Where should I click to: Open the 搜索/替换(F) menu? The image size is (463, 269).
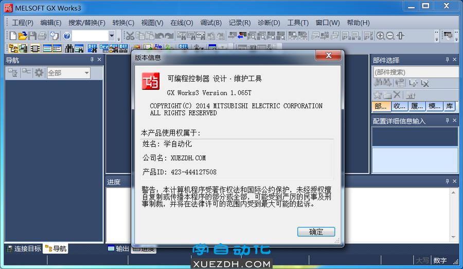pos(87,23)
